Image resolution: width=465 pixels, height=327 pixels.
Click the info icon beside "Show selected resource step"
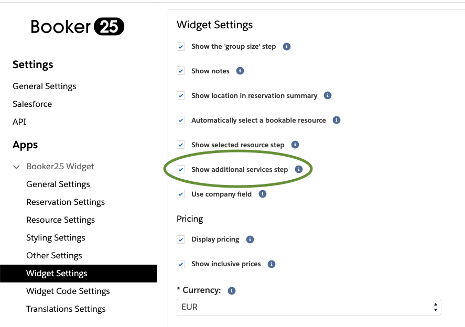[x=295, y=145]
